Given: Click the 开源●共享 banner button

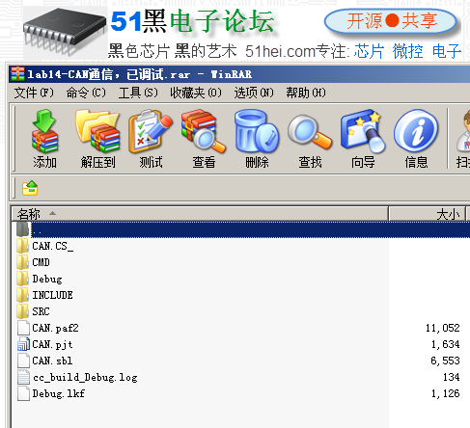Looking at the screenshot, I should click(391, 21).
